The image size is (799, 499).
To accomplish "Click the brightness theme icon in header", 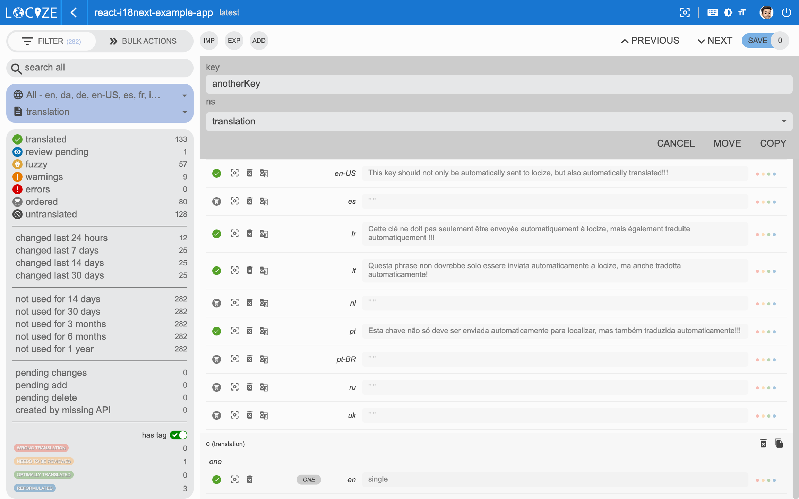I will (728, 12).
